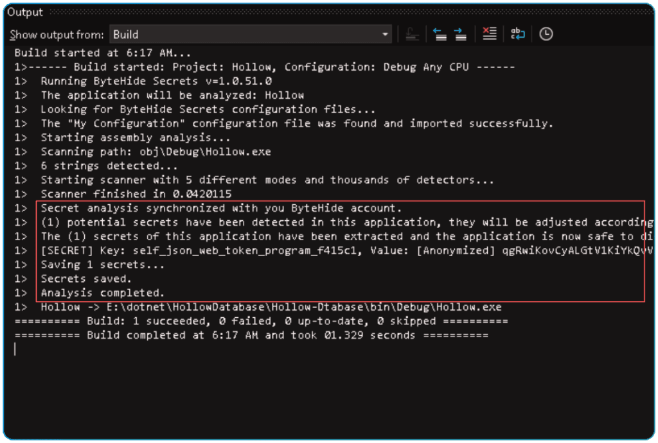Click 'The (1) secrets of this application' line
The width and height of the screenshot is (658, 443).
(346, 236)
